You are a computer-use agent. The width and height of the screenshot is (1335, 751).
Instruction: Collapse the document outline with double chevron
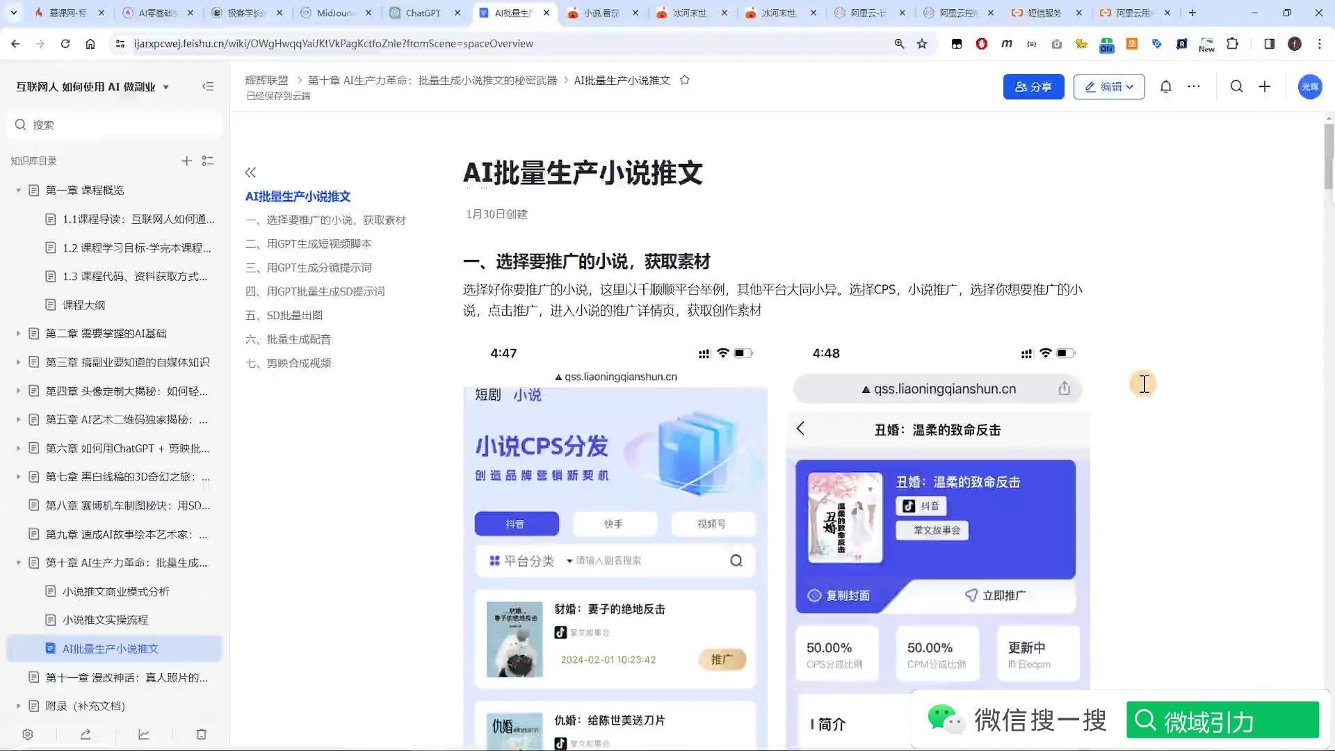(250, 172)
